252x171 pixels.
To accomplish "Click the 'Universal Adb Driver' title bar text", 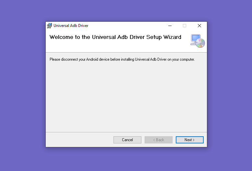I will pyautogui.click(x=71, y=26).
